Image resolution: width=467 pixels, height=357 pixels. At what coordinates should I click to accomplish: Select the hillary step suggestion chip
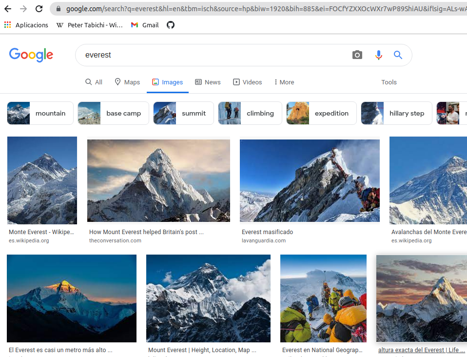click(x=396, y=113)
